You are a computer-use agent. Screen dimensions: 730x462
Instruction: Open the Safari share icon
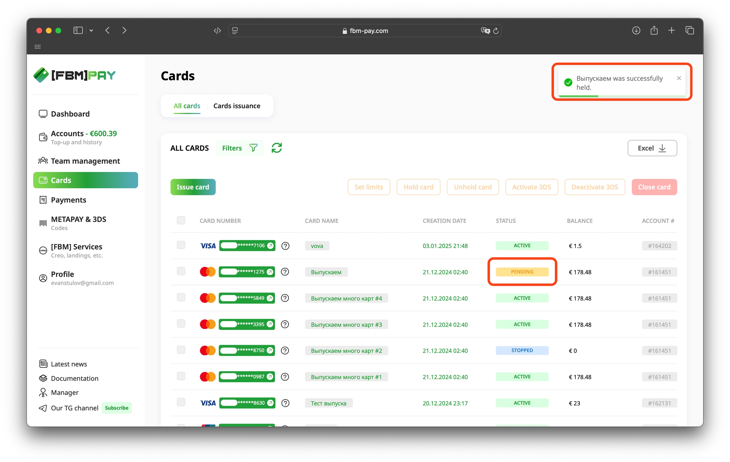[x=654, y=30]
